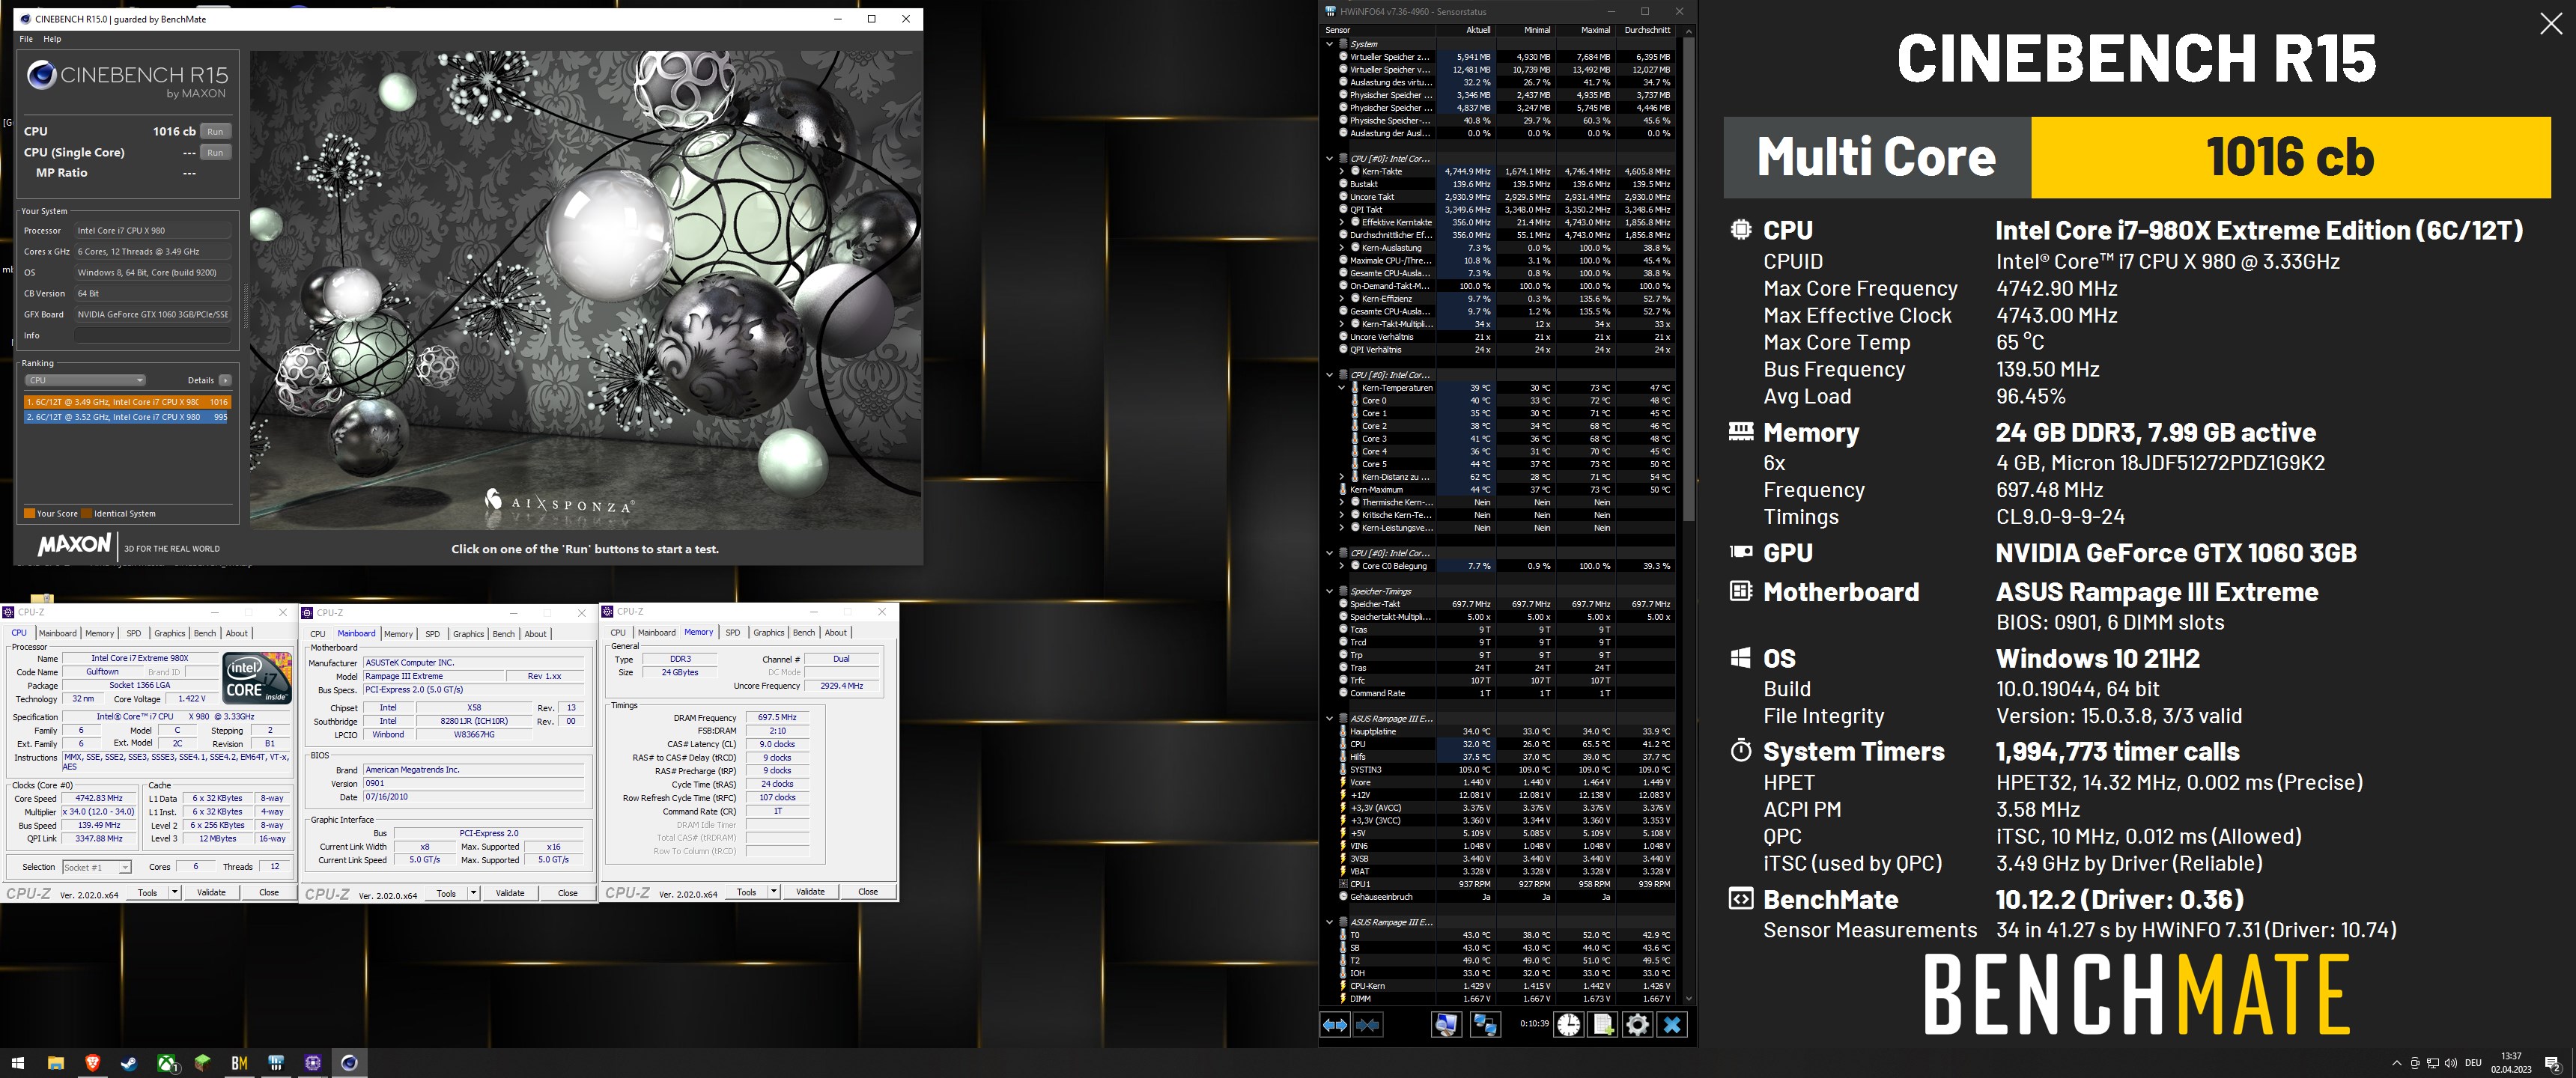Switch to Cinebench taskbar icon
The width and height of the screenshot is (2576, 1078).
pyautogui.click(x=349, y=1063)
